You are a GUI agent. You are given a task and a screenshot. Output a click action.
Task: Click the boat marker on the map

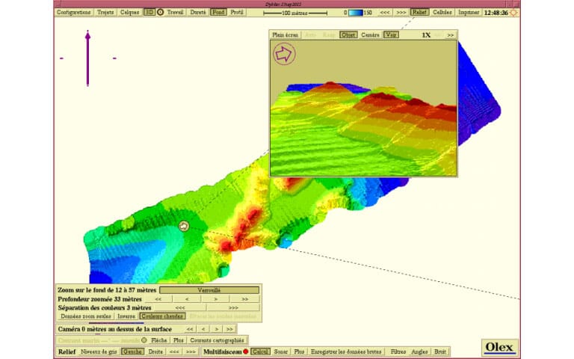(184, 225)
